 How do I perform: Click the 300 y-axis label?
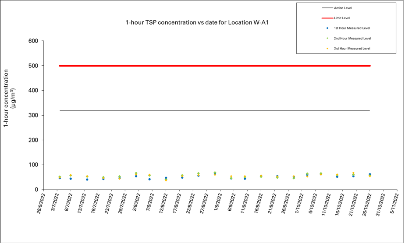coord(33,115)
